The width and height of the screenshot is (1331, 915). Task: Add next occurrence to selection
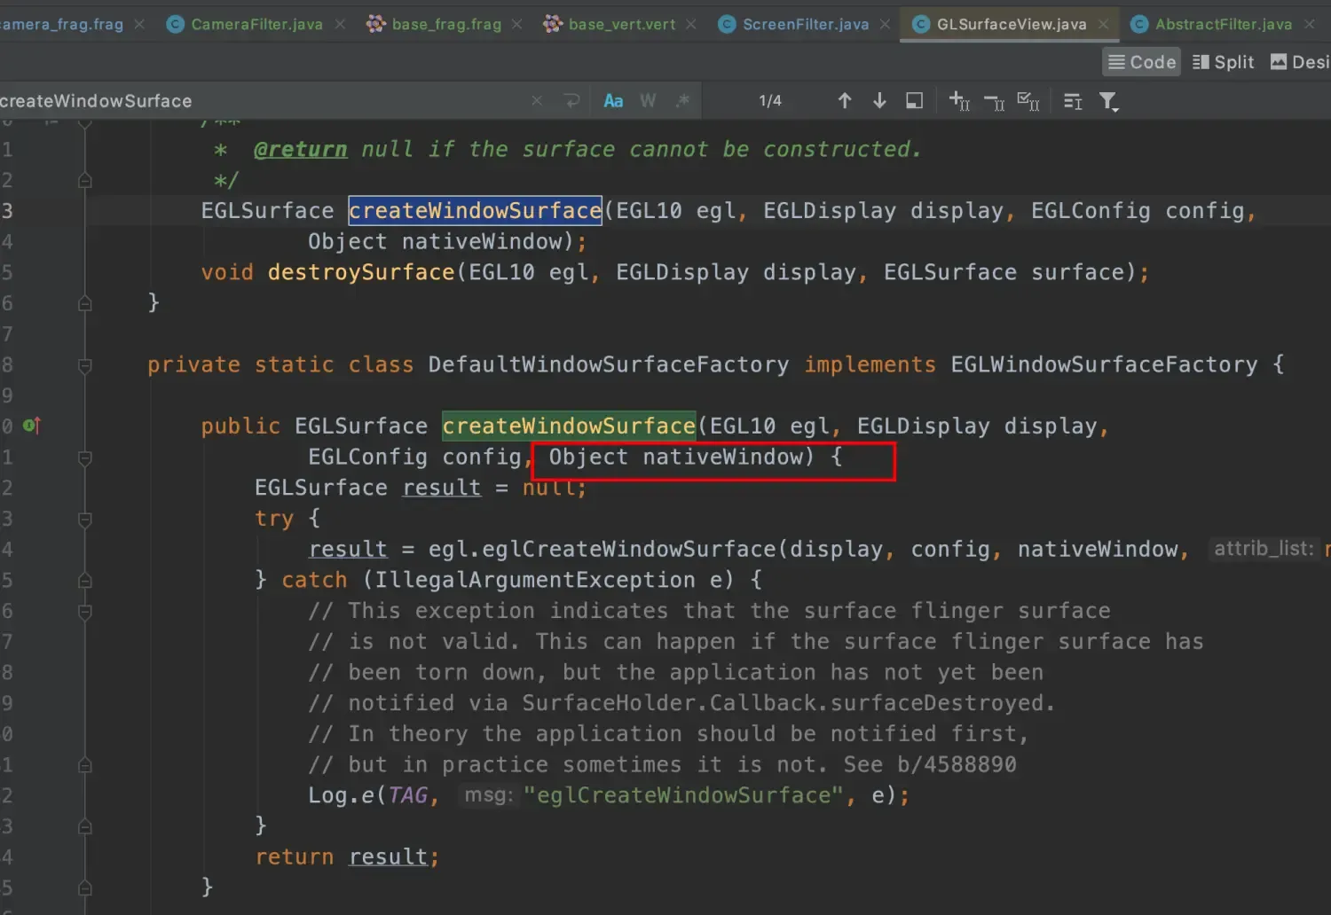coord(959,100)
